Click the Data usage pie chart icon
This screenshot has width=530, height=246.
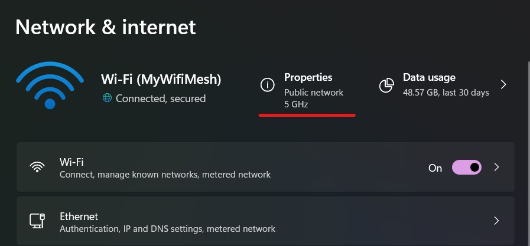point(386,85)
